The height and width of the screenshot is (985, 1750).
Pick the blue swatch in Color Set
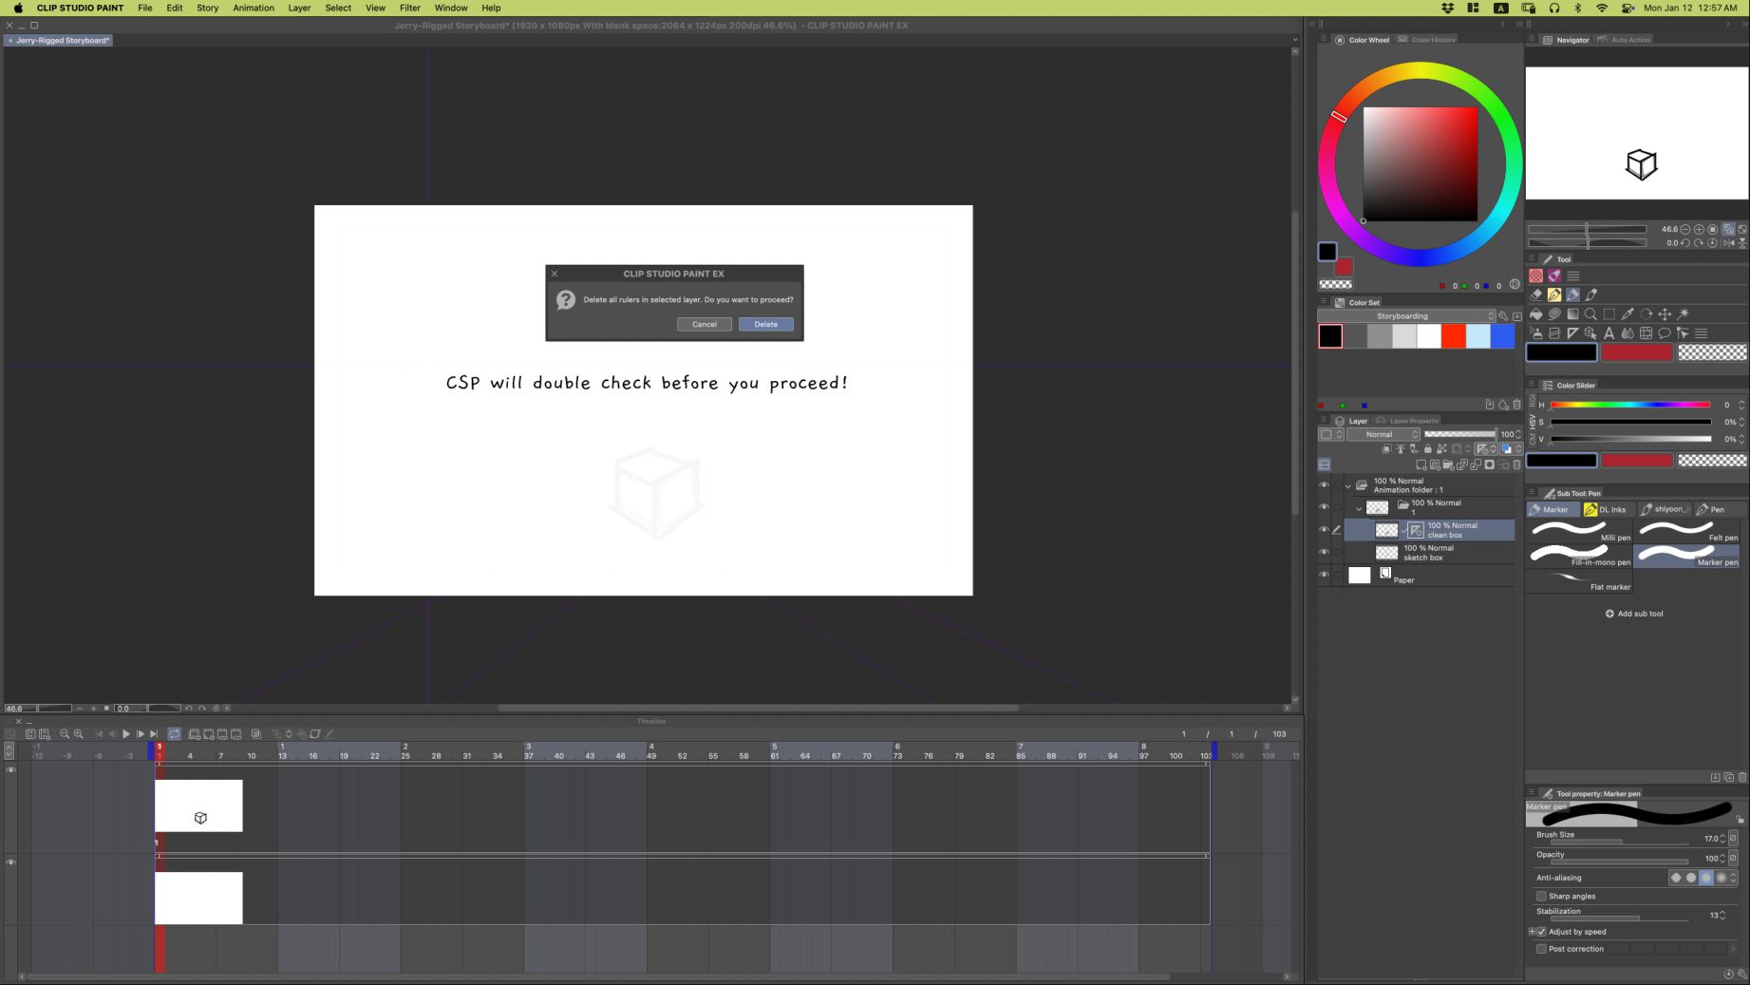(x=1502, y=336)
